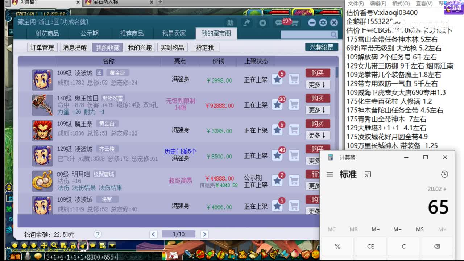Open the 浏览商品 tab
The image size is (464, 261).
tap(47, 33)
